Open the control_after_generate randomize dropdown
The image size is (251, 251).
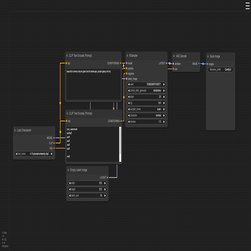[146, 90]
